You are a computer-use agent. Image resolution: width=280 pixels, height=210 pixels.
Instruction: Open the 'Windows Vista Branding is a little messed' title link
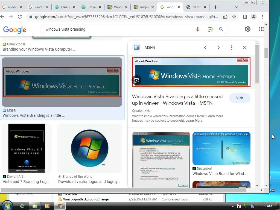pyautogui.click(x=177, y=100)
